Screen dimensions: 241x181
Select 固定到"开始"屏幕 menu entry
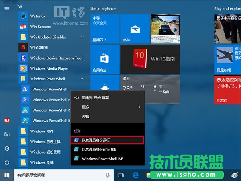tap(107, 98)
